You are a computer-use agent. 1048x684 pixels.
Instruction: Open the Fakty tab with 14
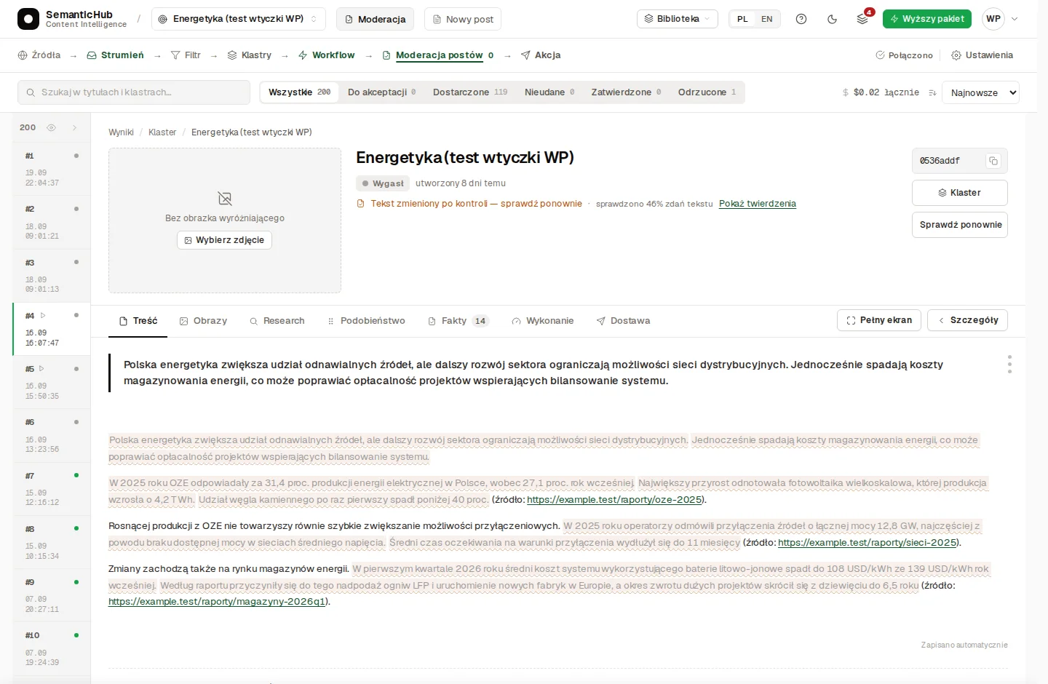(x=458, y=321)
